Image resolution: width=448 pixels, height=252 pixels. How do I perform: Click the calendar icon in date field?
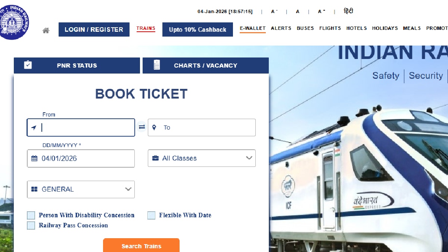pos(34,158)
